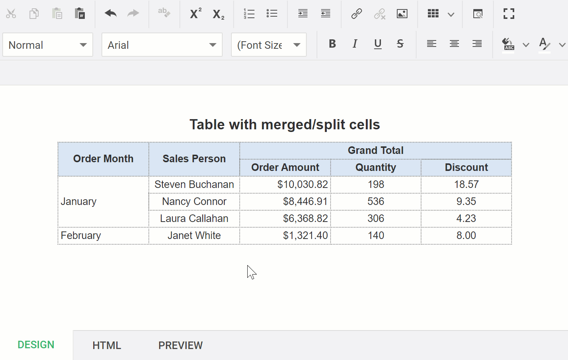Image resolution: width=568 pixels, height=360 pixels.
Task: Click the Steven Buchanan table cell
Action: (x=194, y=185)
